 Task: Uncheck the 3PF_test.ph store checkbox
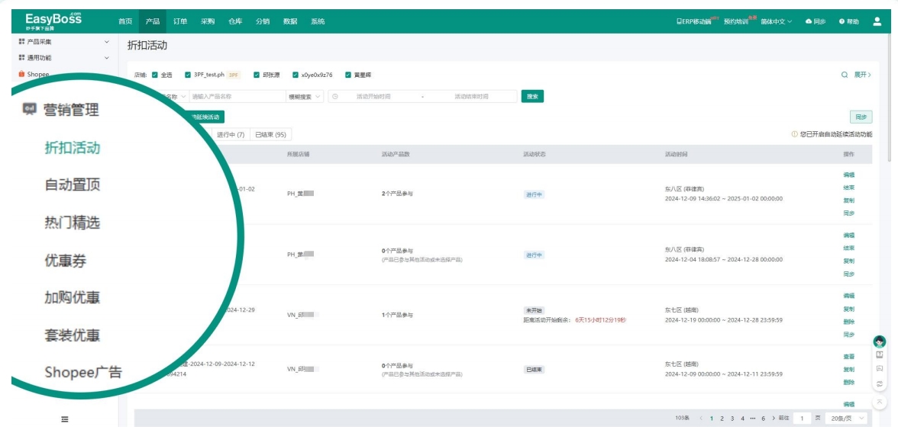click(x=188, y=75)
